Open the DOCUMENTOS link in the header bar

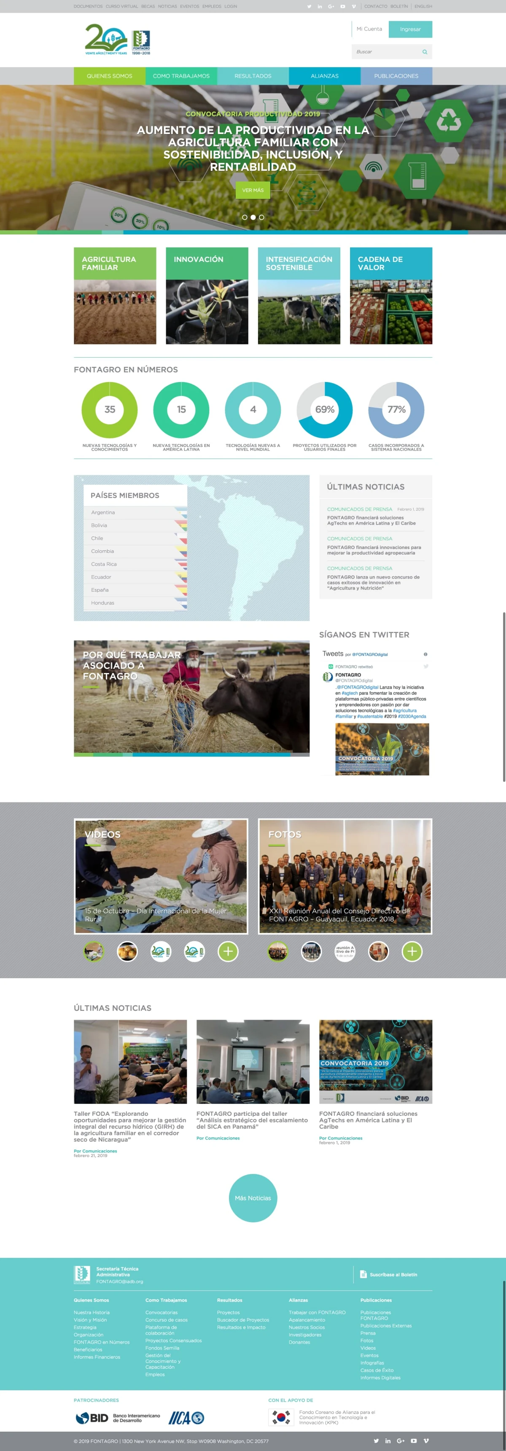[x=88, y=6]
